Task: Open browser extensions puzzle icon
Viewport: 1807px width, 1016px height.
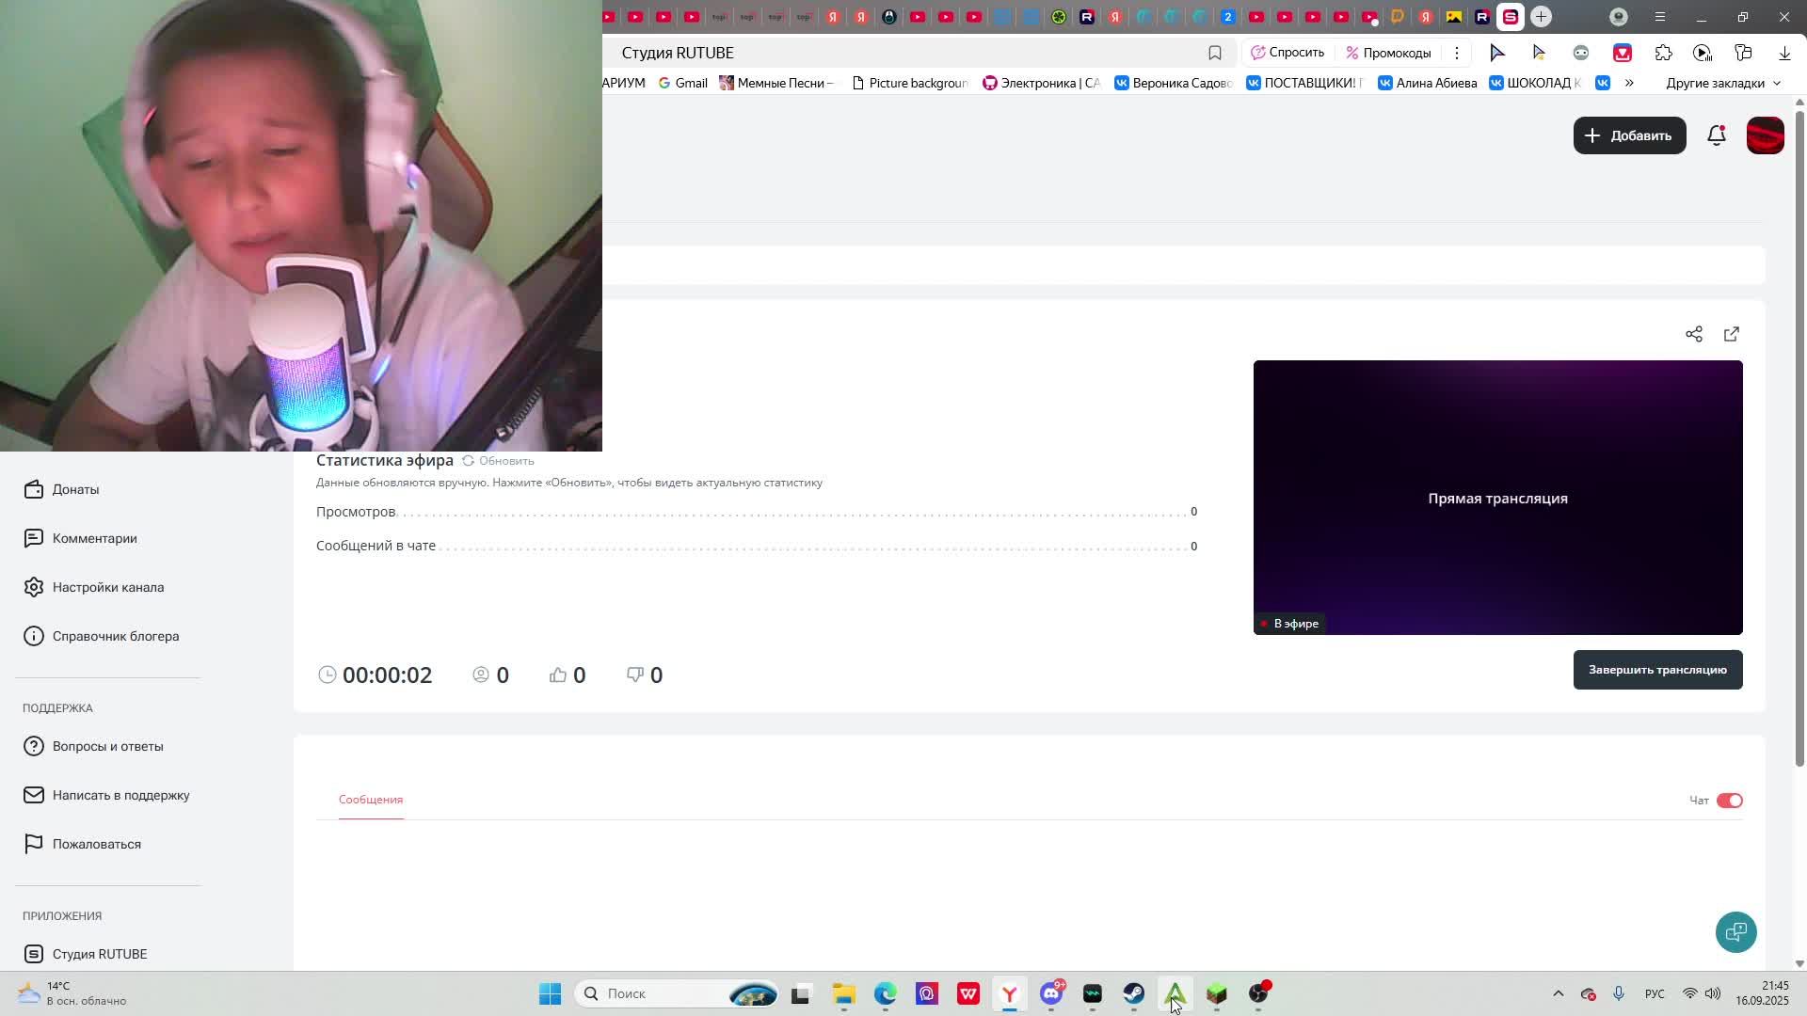Action: [1663, 53]
